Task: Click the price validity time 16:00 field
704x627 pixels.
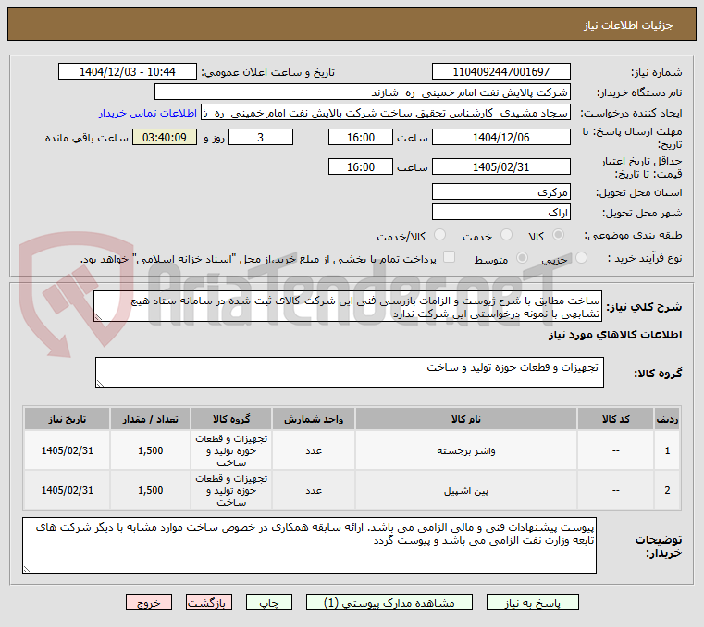Action: [361, 167]
